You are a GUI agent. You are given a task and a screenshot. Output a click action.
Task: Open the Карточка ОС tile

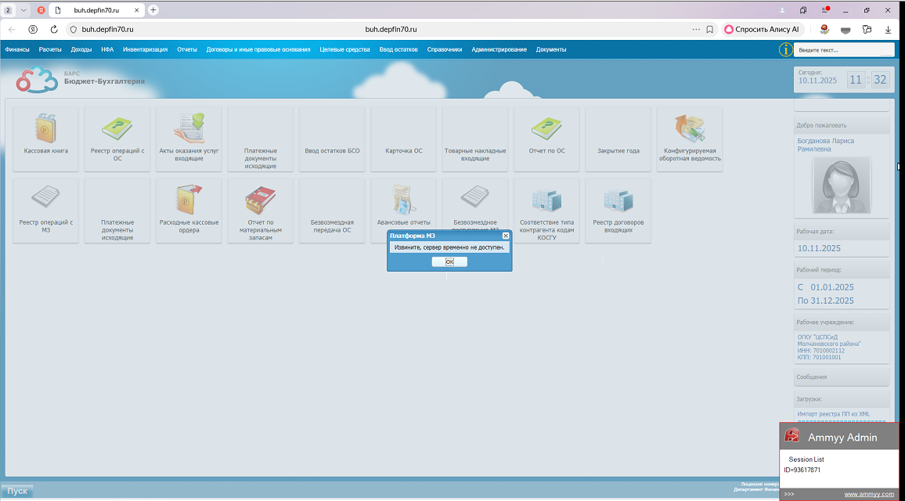[x=403, y=139]
